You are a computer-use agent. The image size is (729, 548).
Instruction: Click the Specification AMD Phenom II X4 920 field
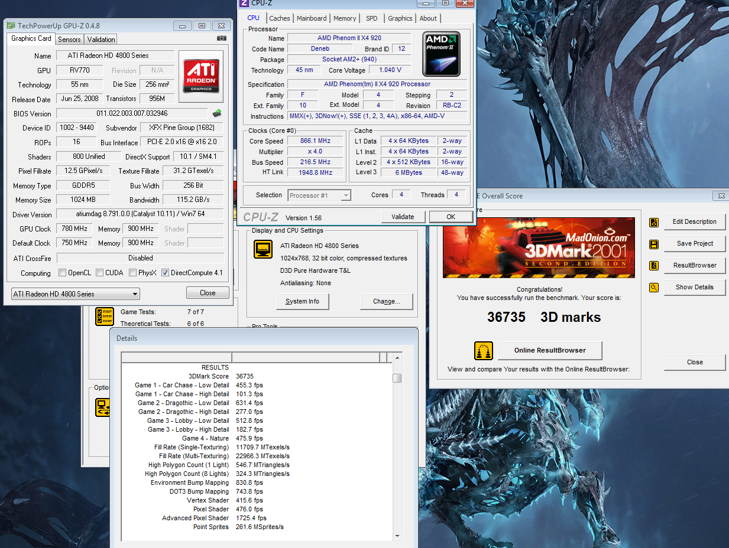pyautogui.click(x=377, y=84)
